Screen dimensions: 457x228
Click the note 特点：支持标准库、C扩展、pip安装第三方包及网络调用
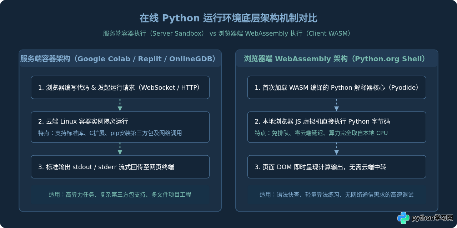110,133
